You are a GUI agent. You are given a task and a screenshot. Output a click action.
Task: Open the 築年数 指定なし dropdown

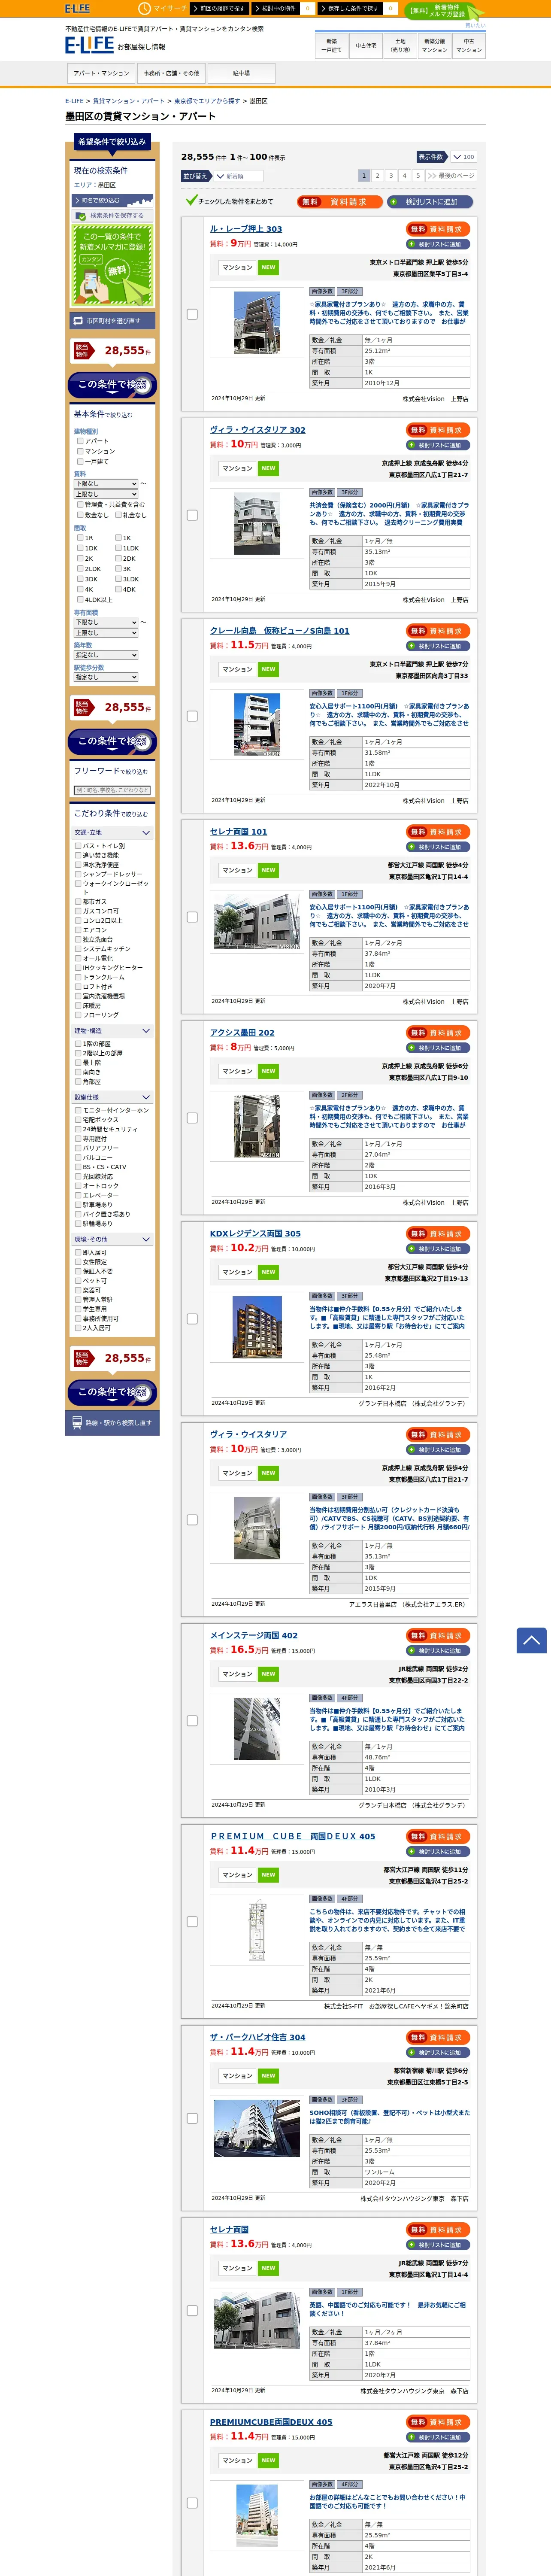coord(106,655)
